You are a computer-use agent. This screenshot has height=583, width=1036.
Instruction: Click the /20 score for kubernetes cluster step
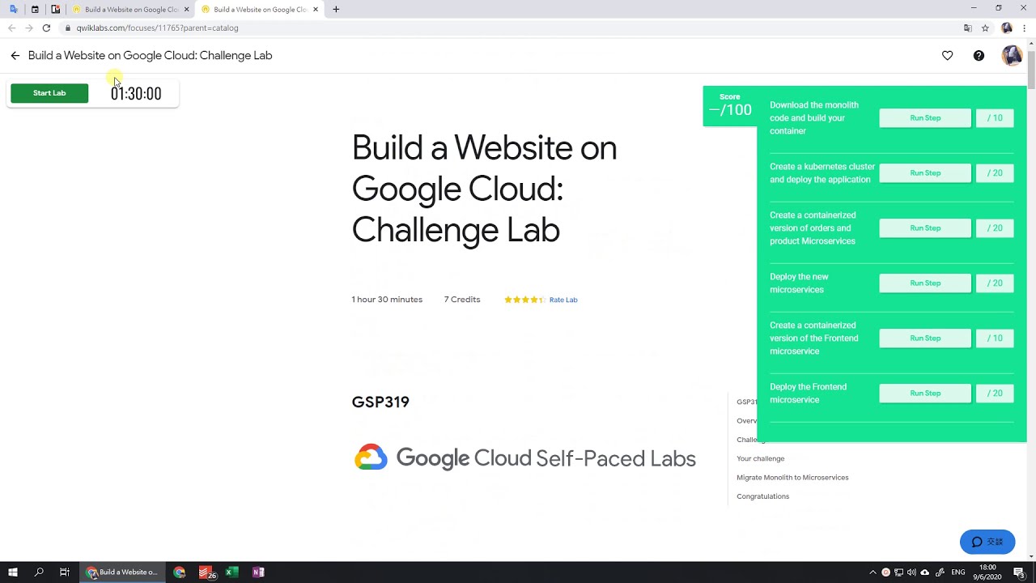(995, 173)
